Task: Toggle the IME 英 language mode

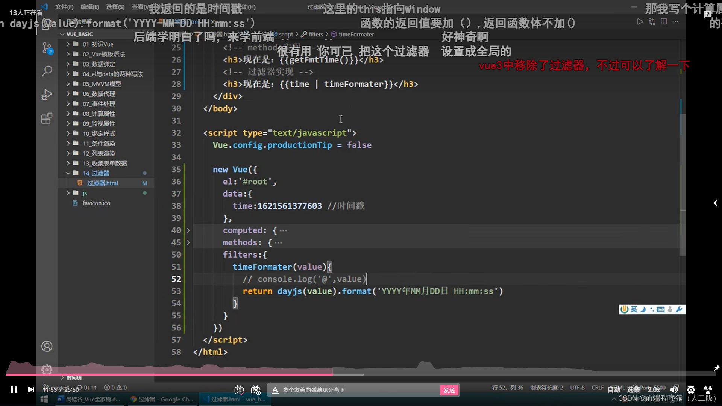Action: coord(634,309)
